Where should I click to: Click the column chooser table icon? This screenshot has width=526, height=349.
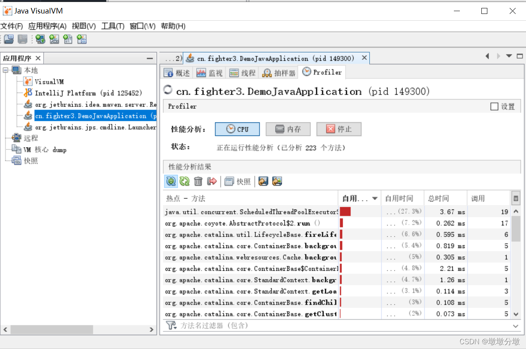[516, 198]
